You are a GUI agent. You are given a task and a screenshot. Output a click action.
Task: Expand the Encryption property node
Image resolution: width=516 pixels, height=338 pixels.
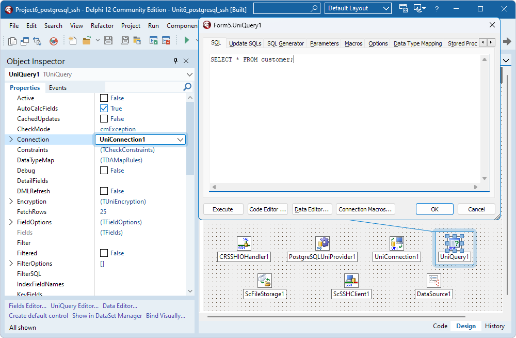(x=11, y=202)
